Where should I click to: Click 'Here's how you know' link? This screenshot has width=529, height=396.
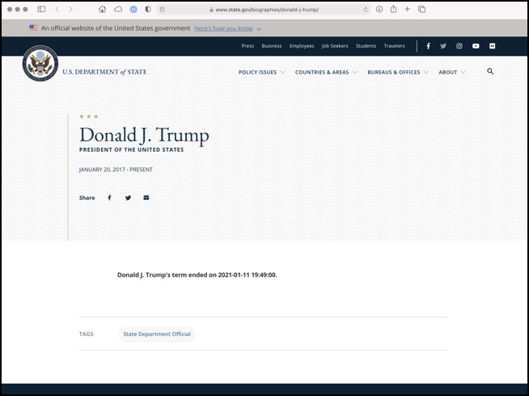pyautogui.click(x=223, y=28)
